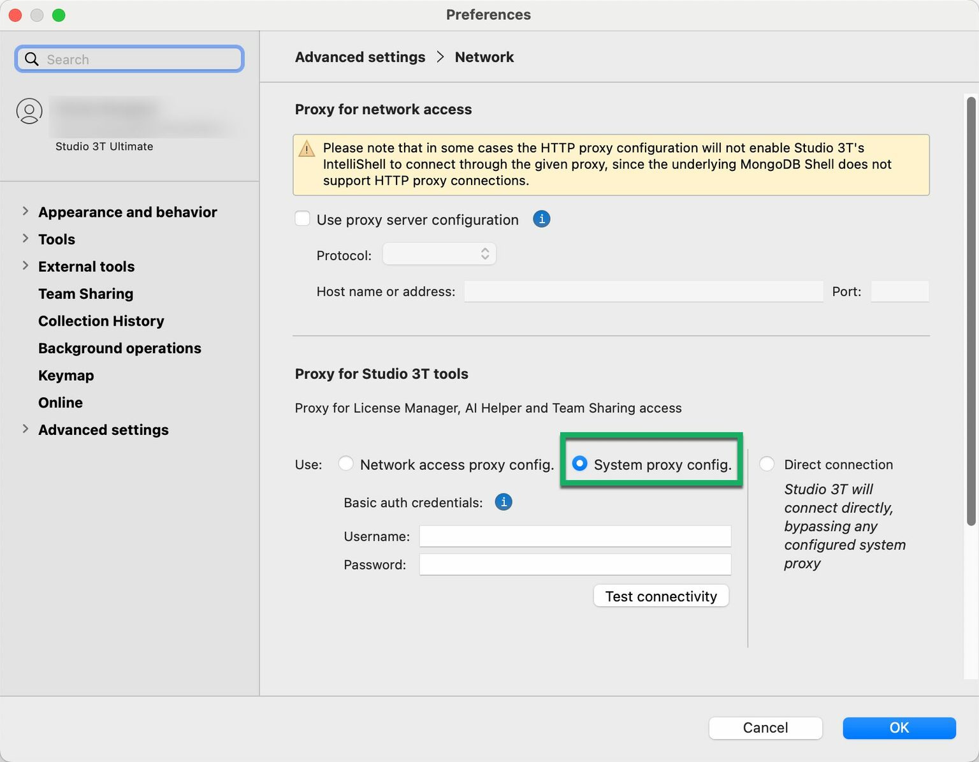Click the vertical scrollbar in settings panel
The height and width of the screenshot is (762, 979).
click(x=971, y=312)
